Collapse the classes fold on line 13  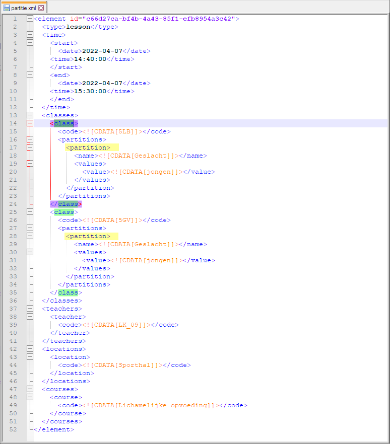(30, 115)
